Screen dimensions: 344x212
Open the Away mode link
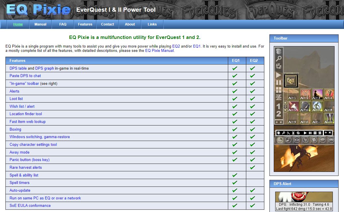coord(19,152)
